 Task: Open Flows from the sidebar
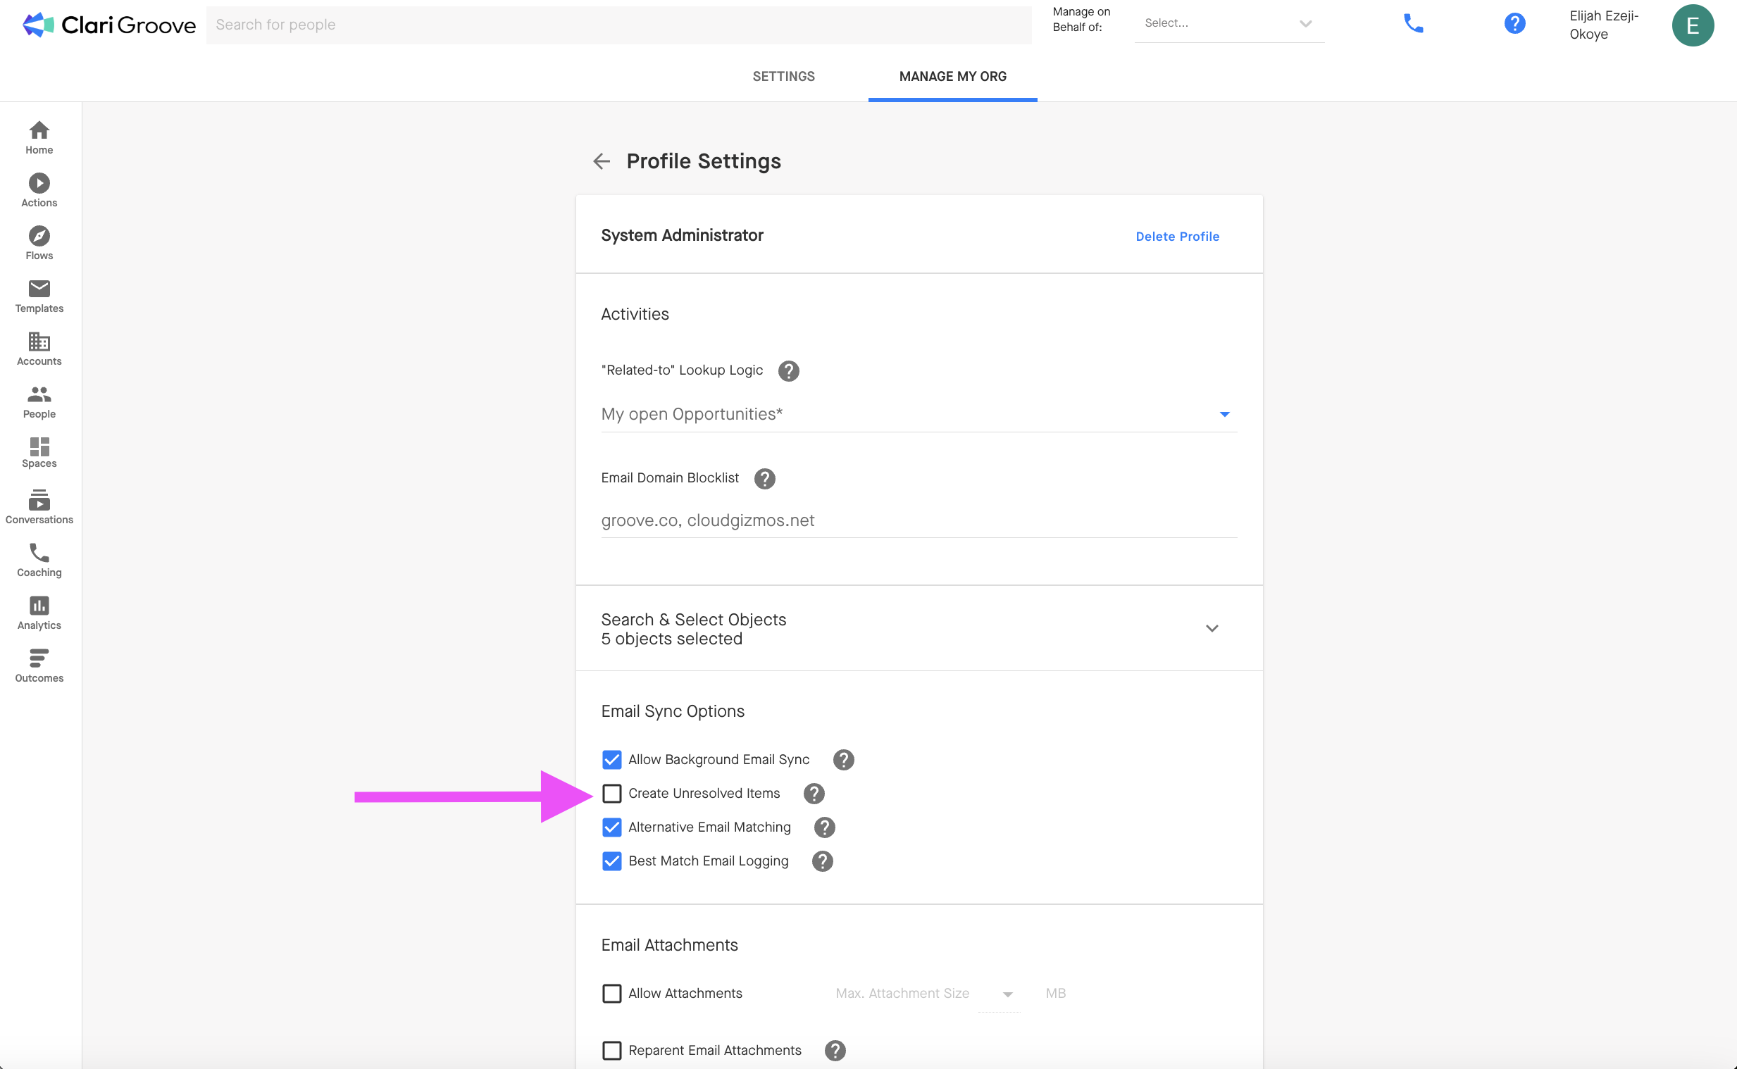(39, 243)
